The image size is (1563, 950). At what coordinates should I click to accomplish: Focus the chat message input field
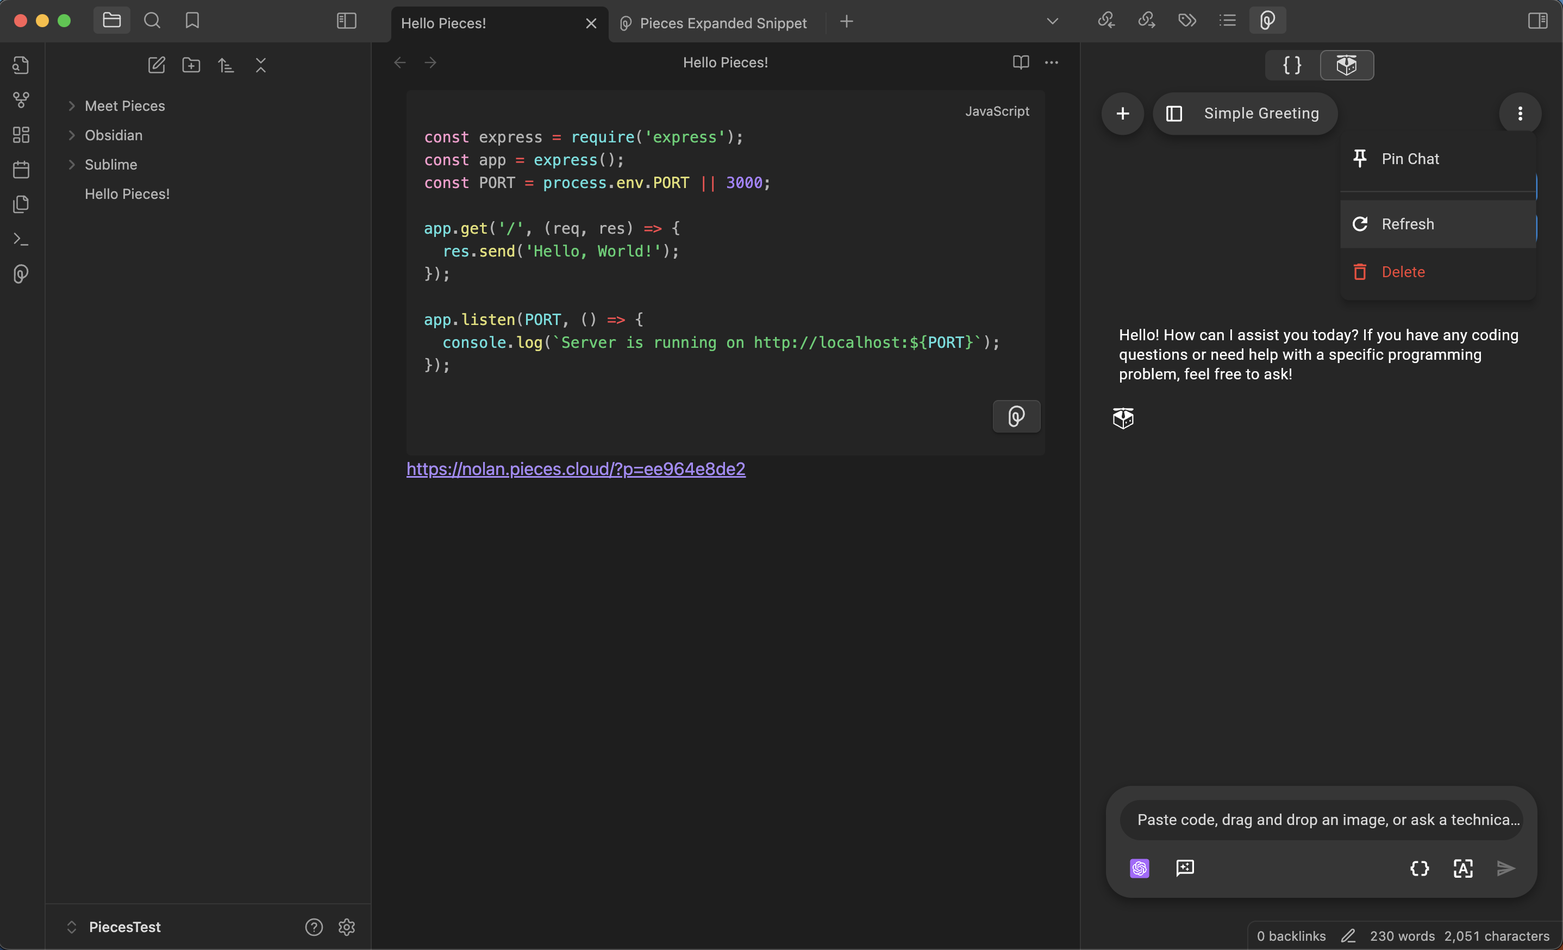click(1321, 820)
